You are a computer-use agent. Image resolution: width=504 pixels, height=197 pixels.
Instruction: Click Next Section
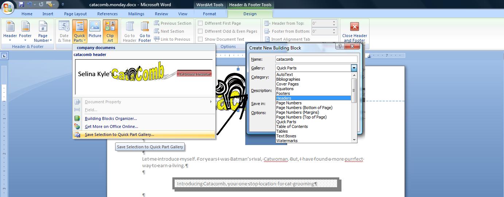pyautogui.click(x=169, y=31)
